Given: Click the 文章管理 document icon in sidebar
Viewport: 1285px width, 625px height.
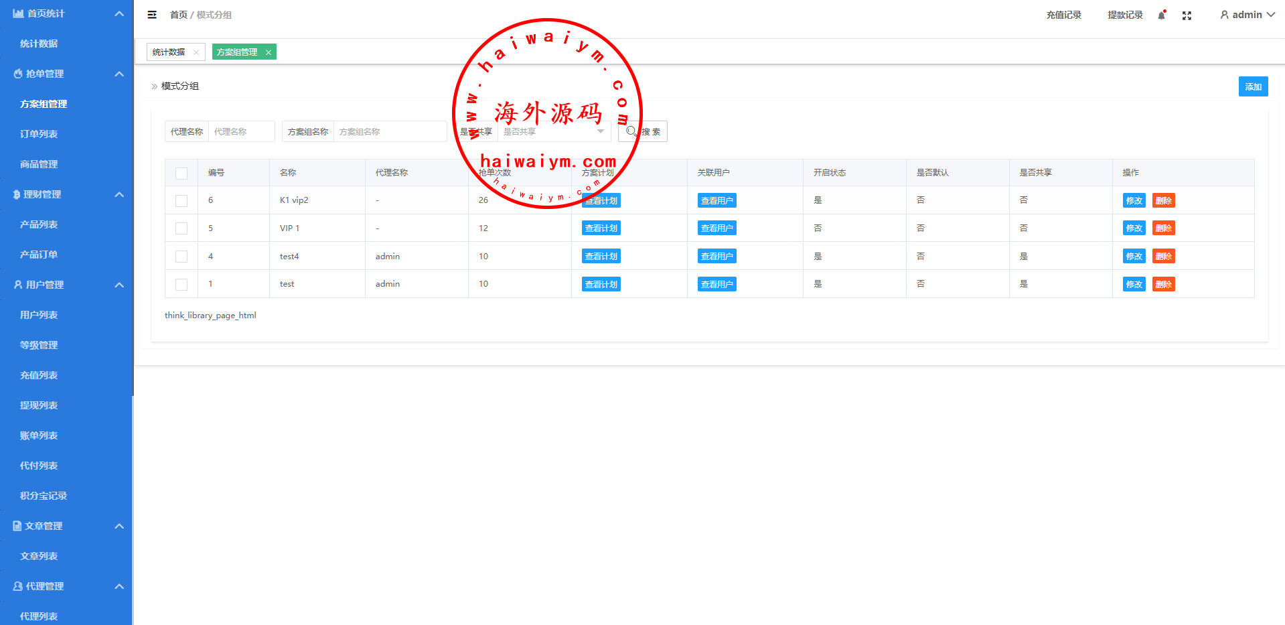Looking at the screenshot, I should tap(17, 526).
